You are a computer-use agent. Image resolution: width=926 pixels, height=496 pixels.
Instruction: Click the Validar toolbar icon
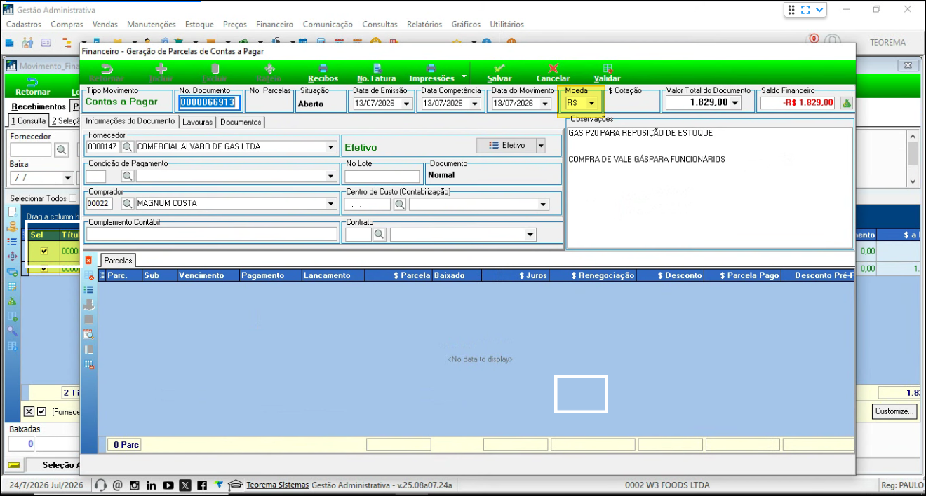tap(608, 69)
